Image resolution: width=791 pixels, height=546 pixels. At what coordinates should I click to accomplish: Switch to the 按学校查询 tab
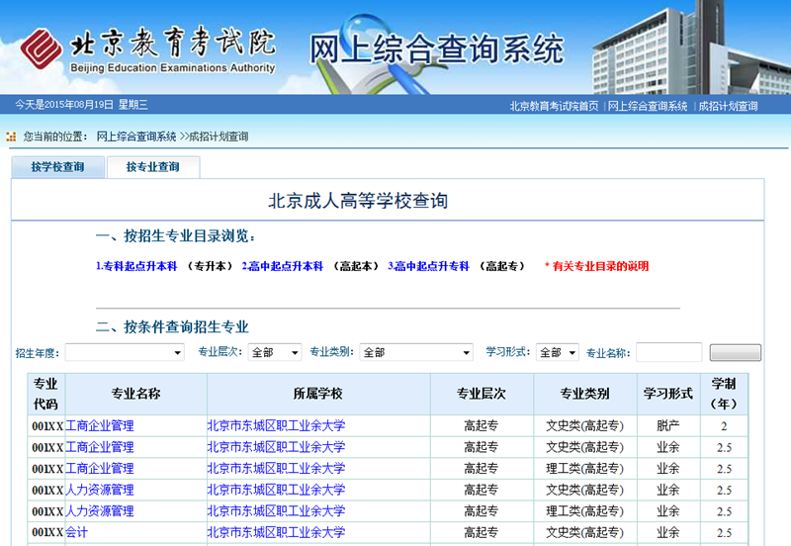[x=57, y=167]
